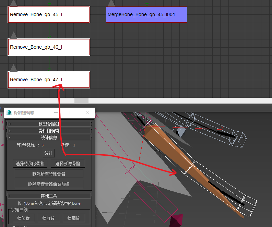Expand the 骨骼链编辑 rollout
The height and width of the screenshot is (227, 272).
click(x=49, y=131)
